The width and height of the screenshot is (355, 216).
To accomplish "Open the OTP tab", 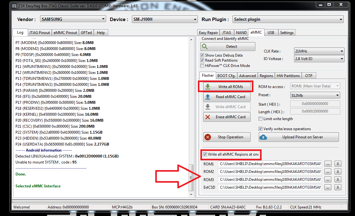I will click(309, 76).
